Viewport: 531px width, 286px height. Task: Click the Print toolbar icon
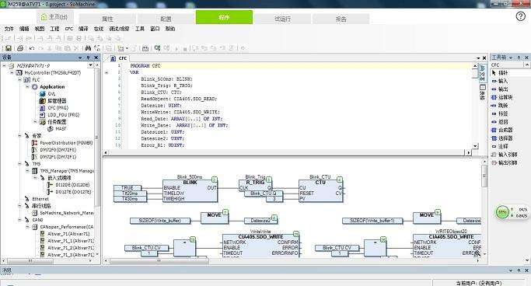[20, 48]
